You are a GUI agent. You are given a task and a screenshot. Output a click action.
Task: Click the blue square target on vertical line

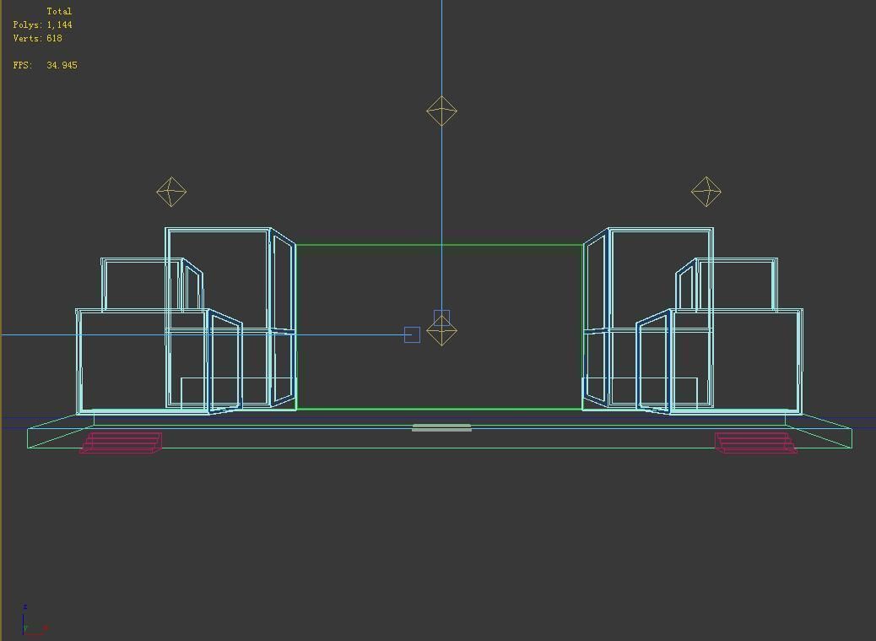(x=441, y=318)
